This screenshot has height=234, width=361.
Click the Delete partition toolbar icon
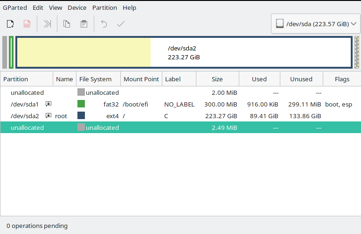coord(28,24)
